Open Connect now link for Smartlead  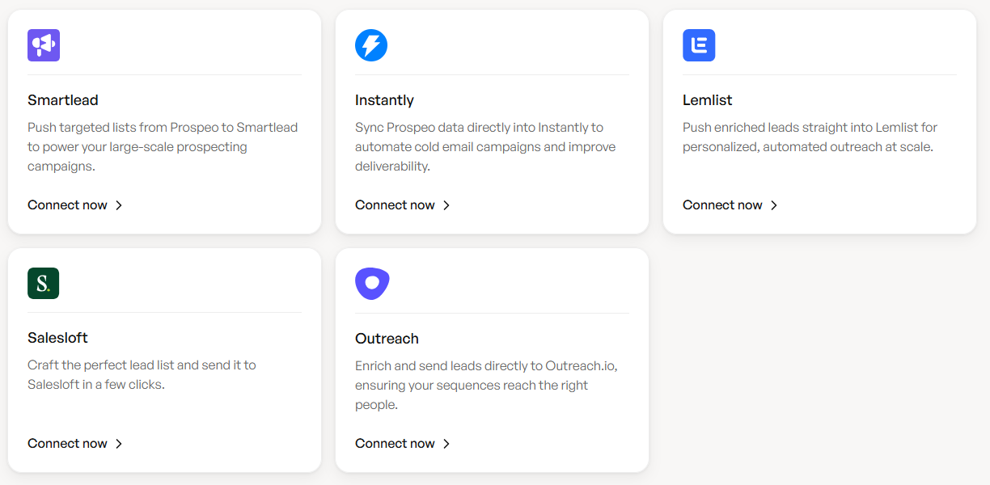click(67, 205)
